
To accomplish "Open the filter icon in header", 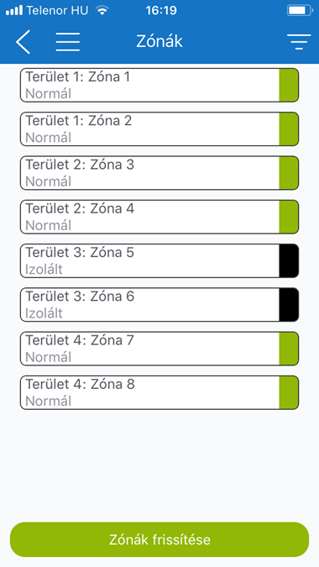I will tap(299, 42).
